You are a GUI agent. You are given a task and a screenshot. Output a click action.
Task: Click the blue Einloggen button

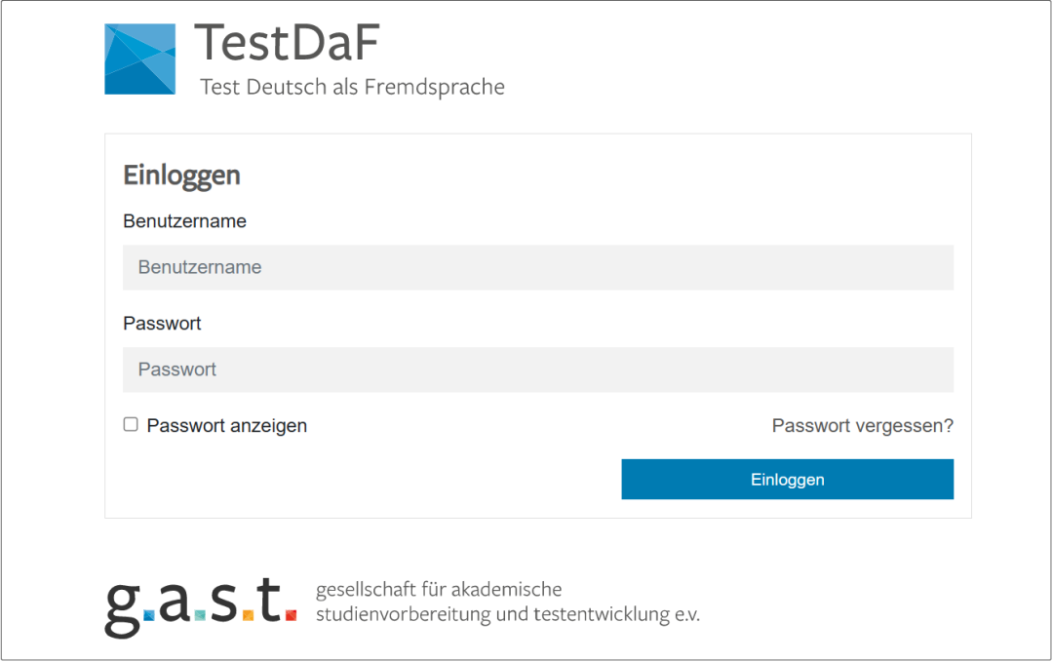click(787, 480)
